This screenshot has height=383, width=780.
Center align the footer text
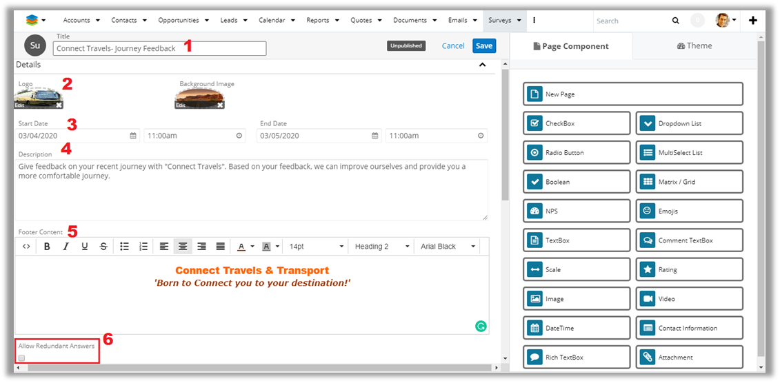point(183,247)
